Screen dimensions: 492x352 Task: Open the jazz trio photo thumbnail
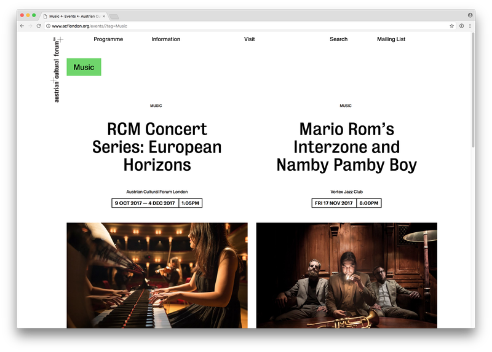347,276
